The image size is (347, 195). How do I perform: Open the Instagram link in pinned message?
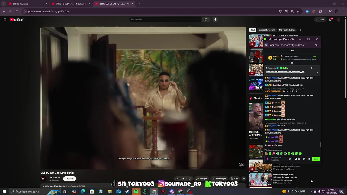[x=285, y=71]
